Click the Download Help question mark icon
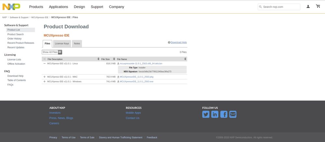325x142 pixels. click(169, 42)
